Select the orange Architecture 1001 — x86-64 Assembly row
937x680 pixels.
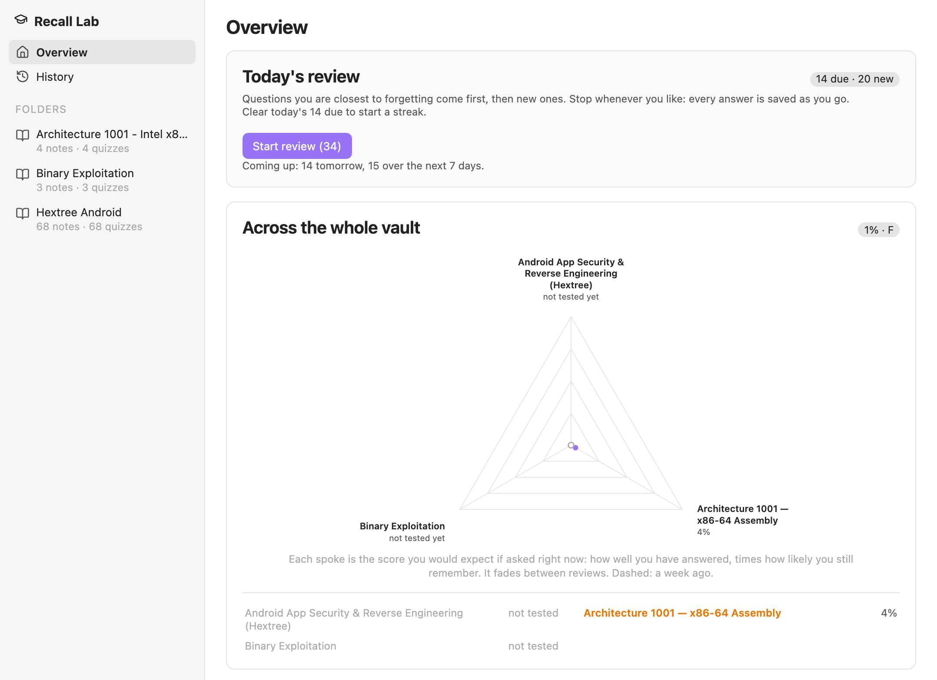[740, 613]
